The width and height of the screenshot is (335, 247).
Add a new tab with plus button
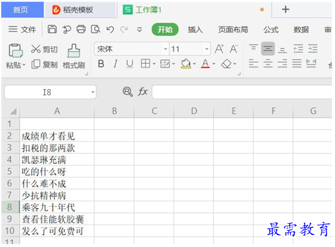286,9
